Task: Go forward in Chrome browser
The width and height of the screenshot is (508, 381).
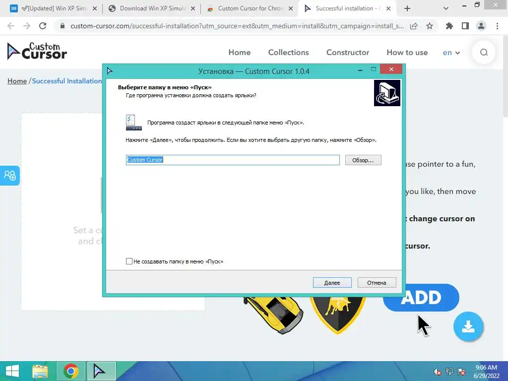Action: coord(27,26)
